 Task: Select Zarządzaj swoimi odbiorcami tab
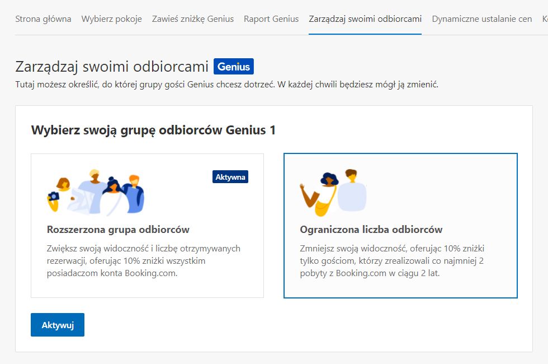365,19
